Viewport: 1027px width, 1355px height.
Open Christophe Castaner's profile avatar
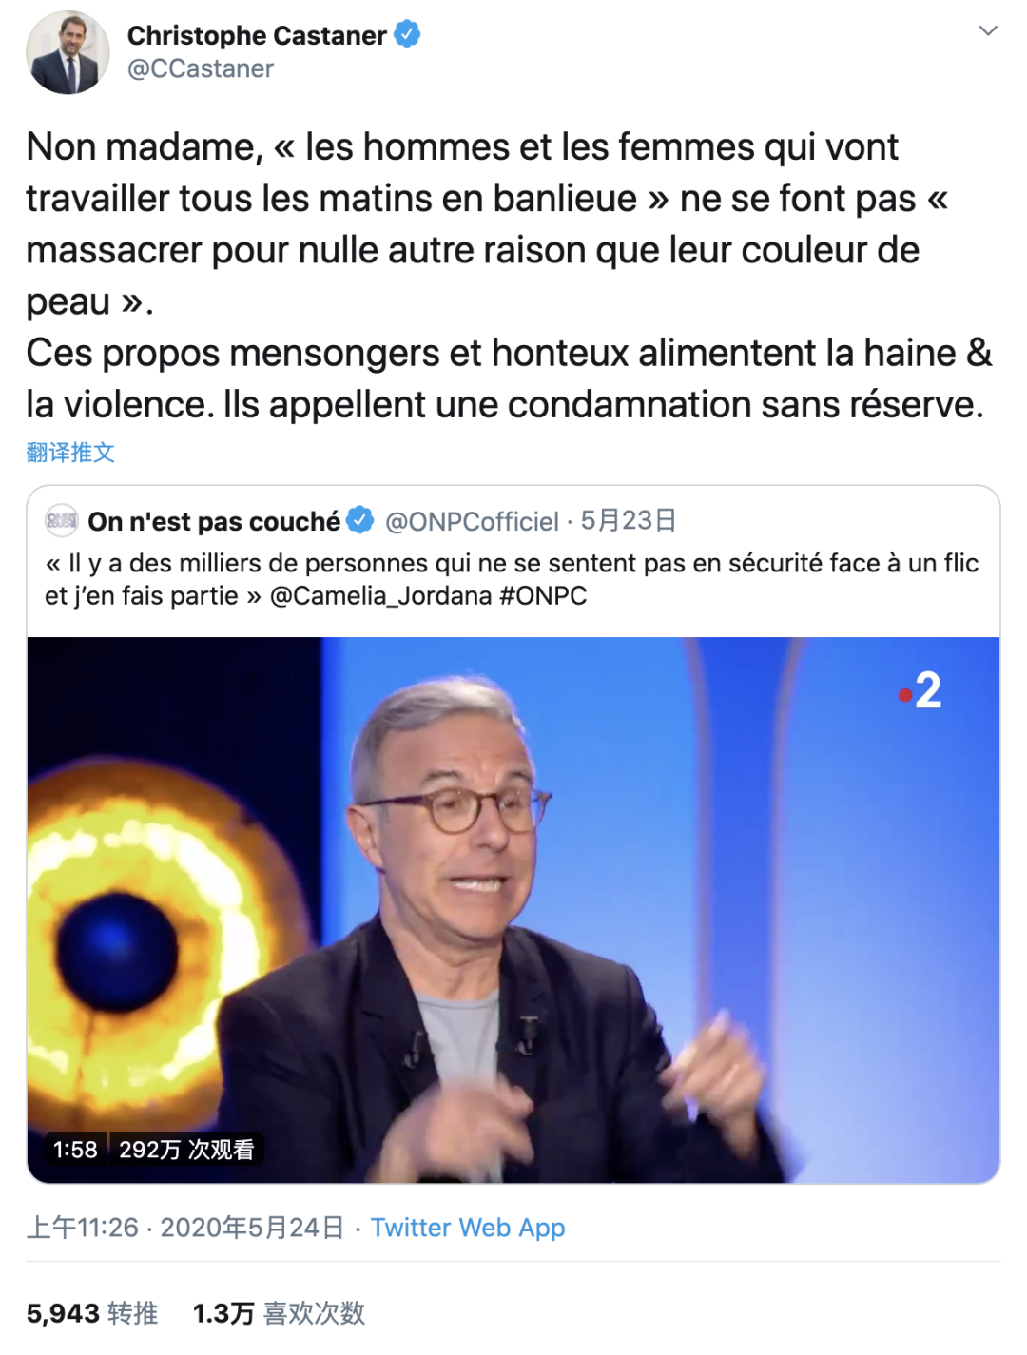pos(68,52)
